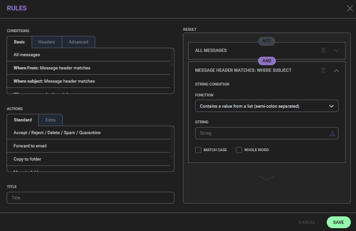The height and width of the screenshot is (231, 356).
Task: Open the Function dropdown list
Action: [x=266, y=106]
